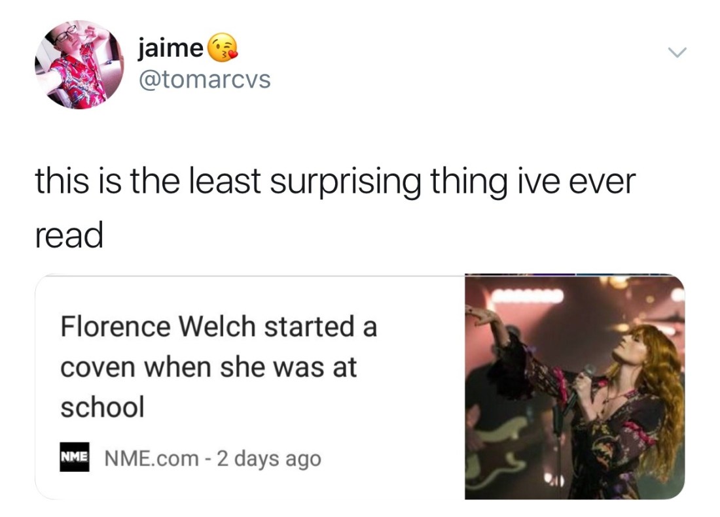Open the @tomarcvs handle
Screen dimensions: 720x517
click(x=205, y=79)
